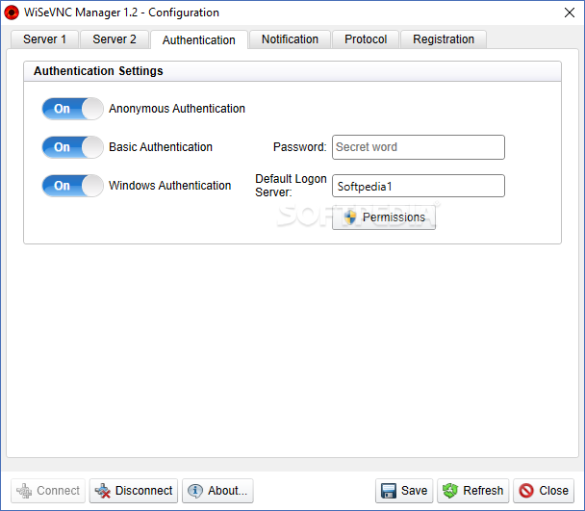585x511 pixels.
Task: Open the About dialog
Action: [x=217, y=491]
